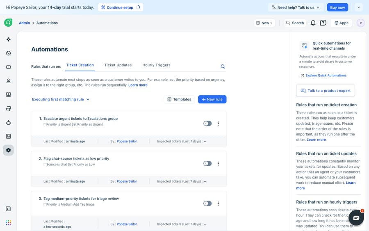
Task: Click Learn more in rules description
Action: (138, 85)
